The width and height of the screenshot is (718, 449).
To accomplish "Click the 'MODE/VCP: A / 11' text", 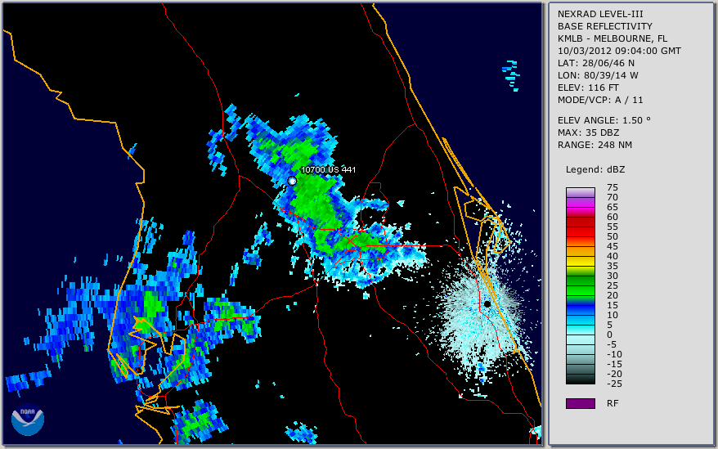I will coord(600,100).
